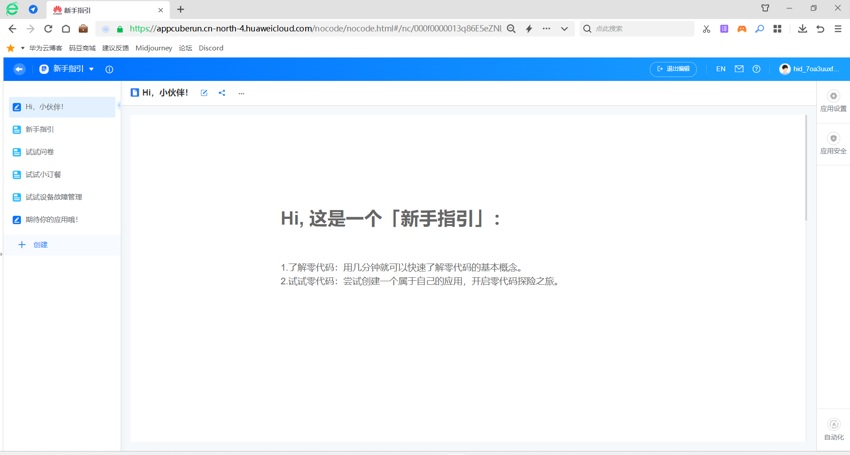This screenshot has height=455, width=850.
Task: Share the page via the share icon
Action: click(222, 93)
